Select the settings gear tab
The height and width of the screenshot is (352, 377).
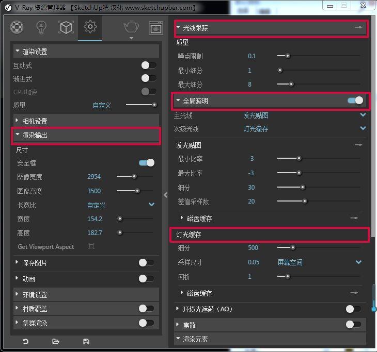click(90, 27)
